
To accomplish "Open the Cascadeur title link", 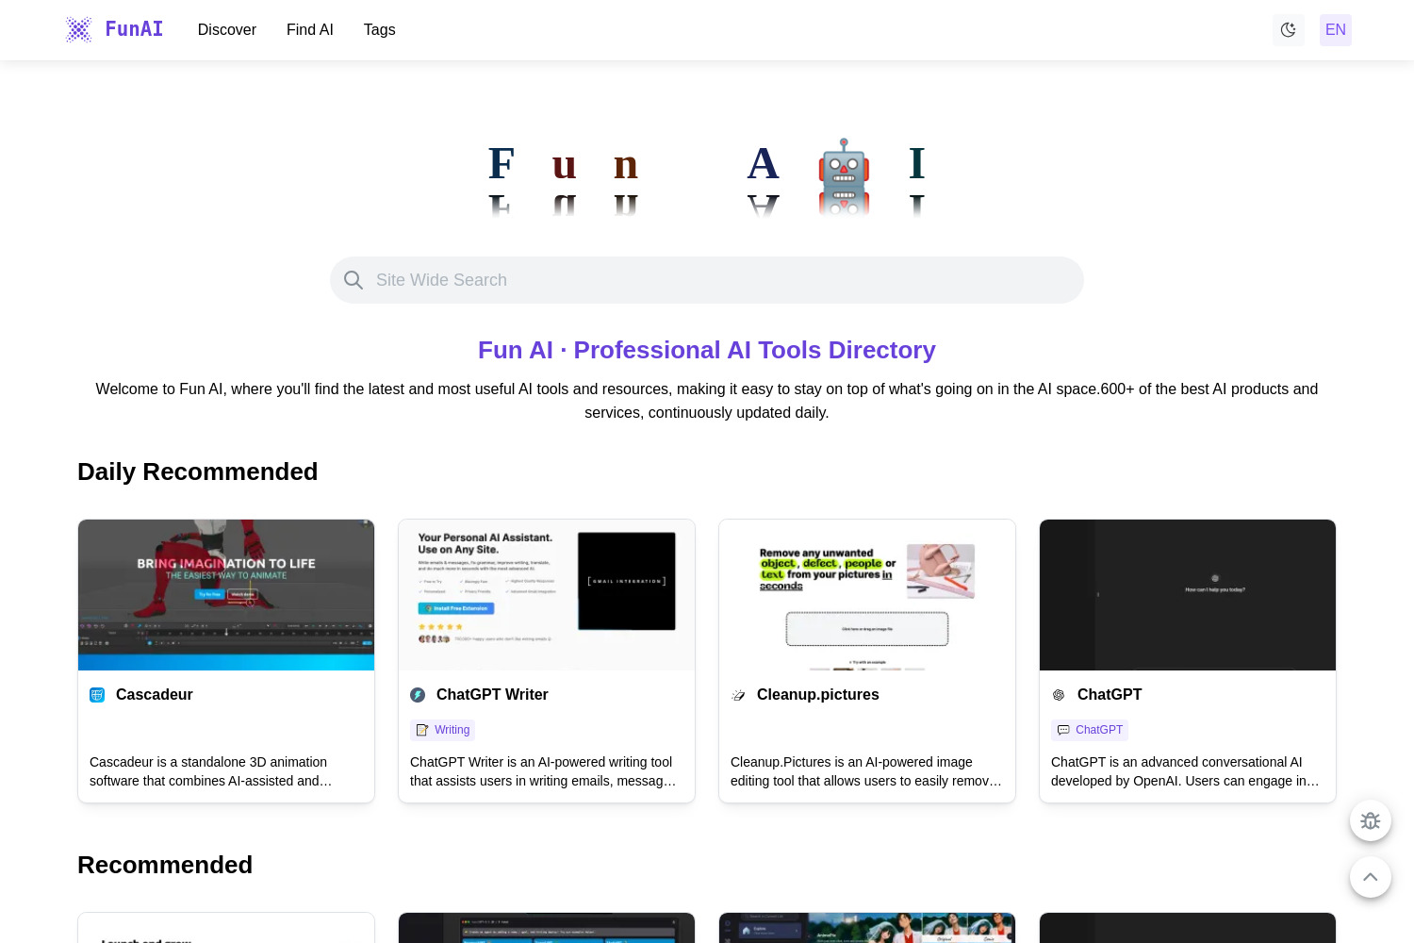I will click(155, 695).
